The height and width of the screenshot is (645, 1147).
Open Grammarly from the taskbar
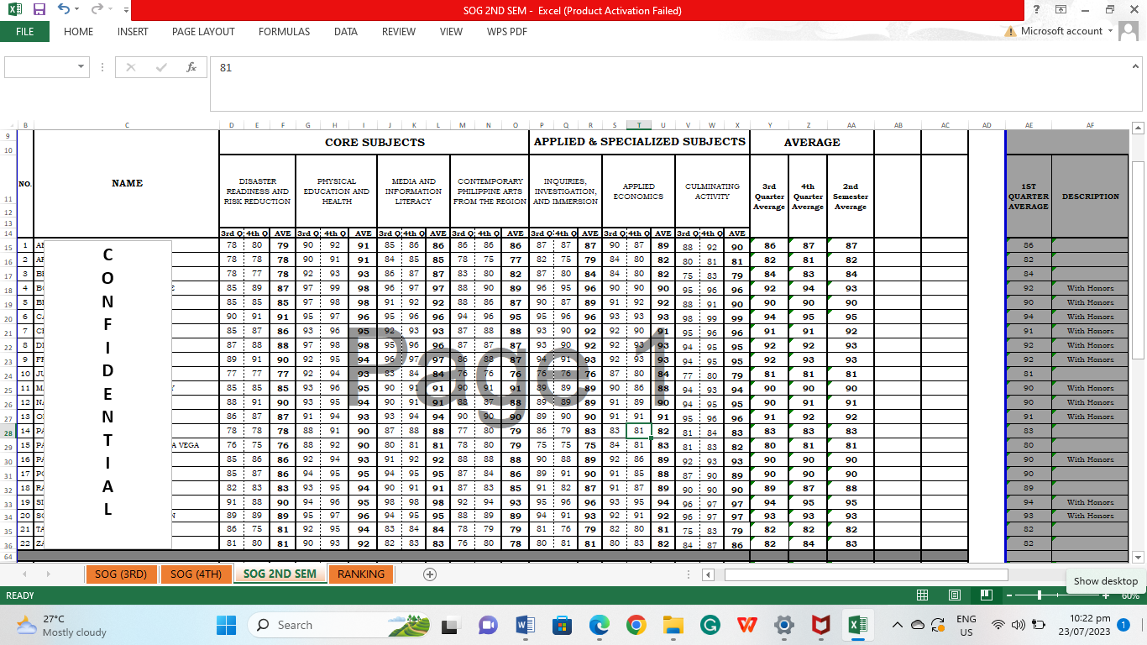710,625
